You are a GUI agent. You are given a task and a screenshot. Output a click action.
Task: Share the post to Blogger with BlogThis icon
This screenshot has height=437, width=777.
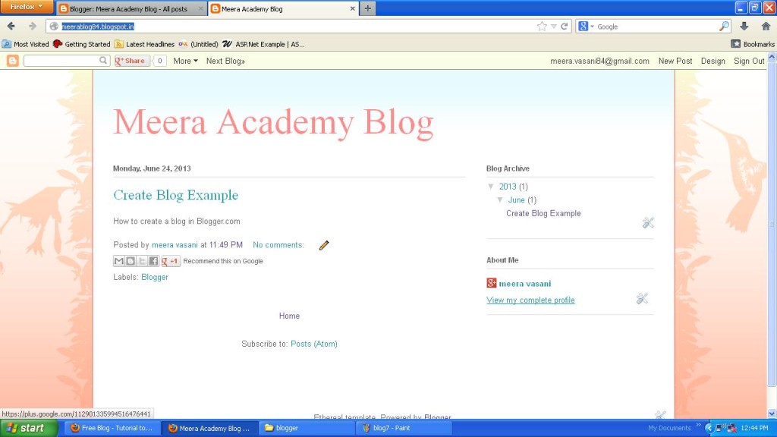(130, 260)
